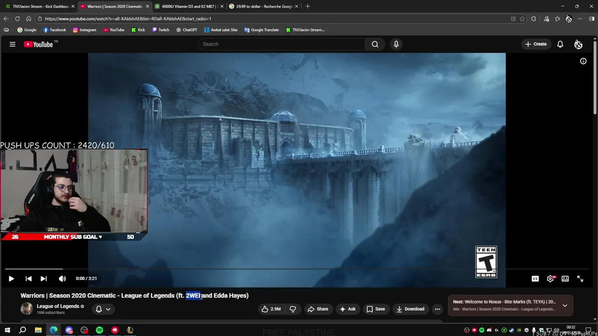598x336 pixels.
Task: Go to previous video in playlist
Action: point(28,279)
